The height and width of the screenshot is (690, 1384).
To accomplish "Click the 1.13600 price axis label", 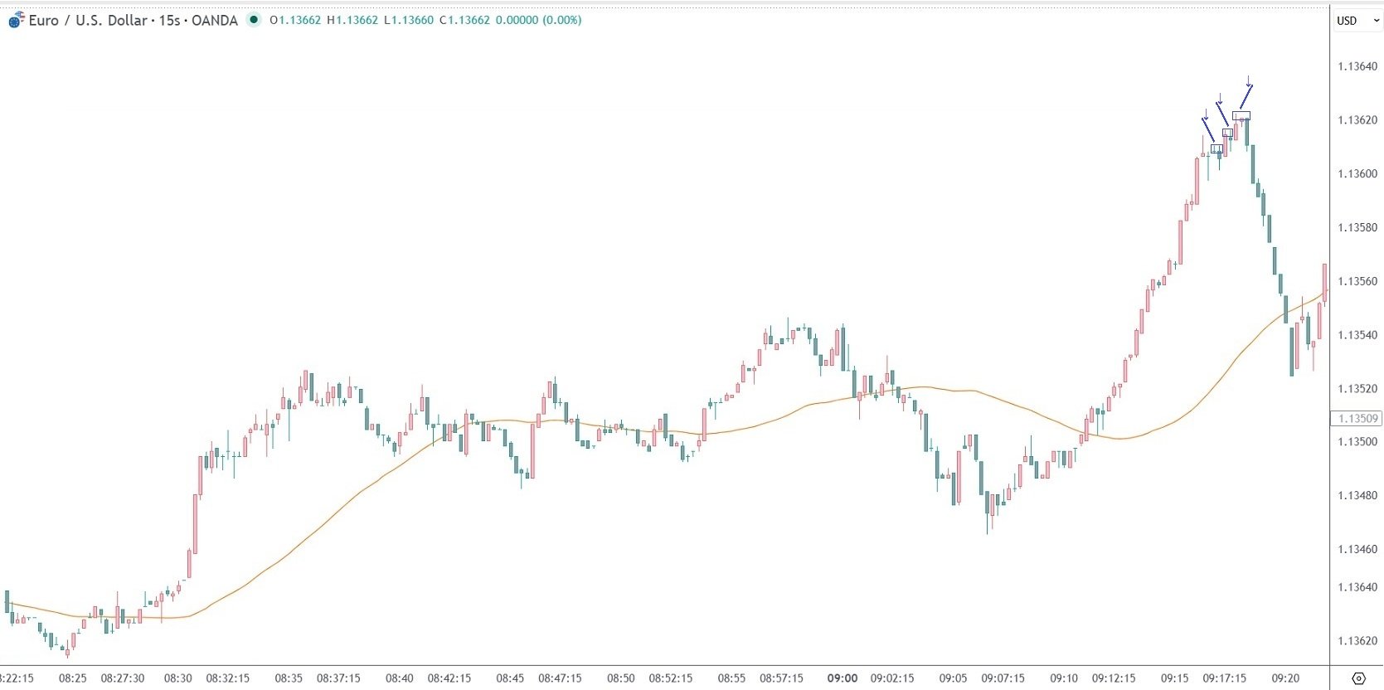I will click(1357, 174).
